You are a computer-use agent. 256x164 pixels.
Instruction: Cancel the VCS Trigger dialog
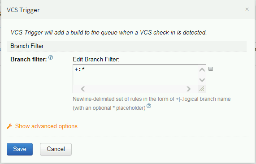(56, 149)
